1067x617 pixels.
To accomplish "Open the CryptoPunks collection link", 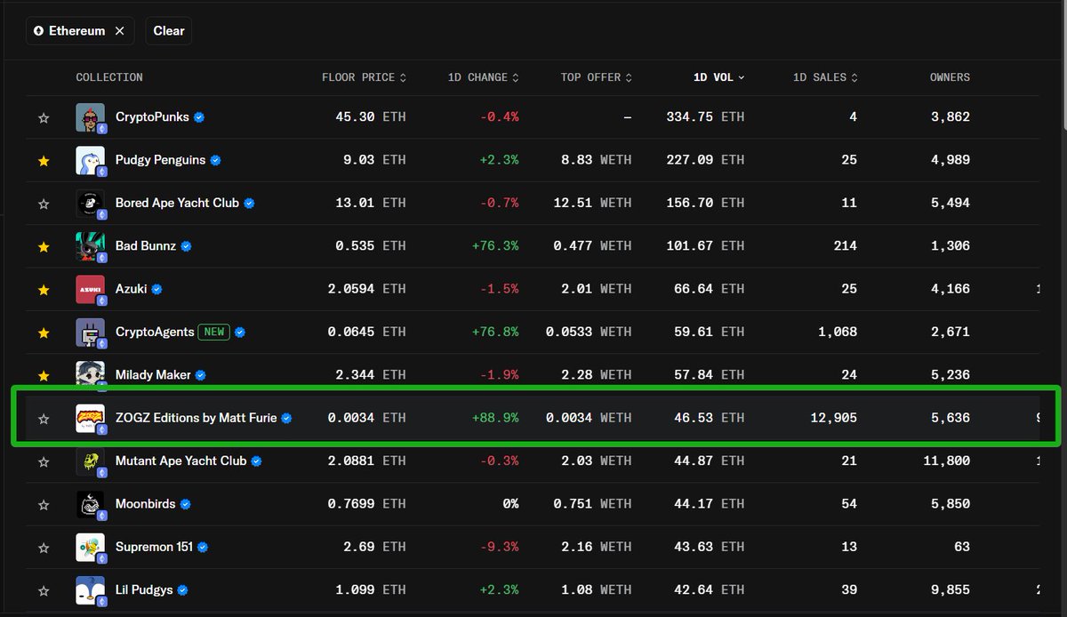I will [x=153, y=116].
